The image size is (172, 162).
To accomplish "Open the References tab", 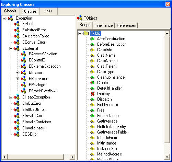I will (x=126, y=25).
